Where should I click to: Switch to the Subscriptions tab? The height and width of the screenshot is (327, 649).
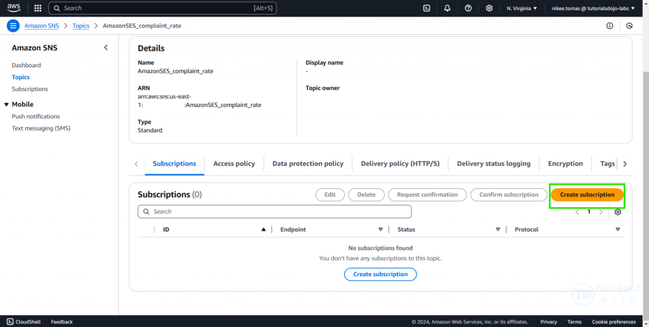click(174, 163)
